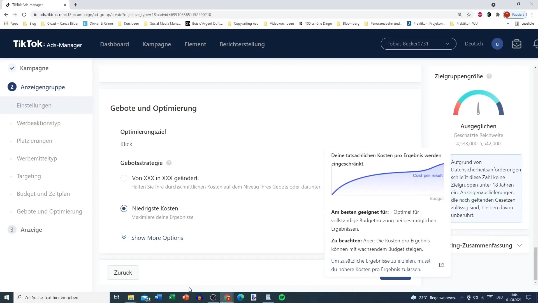Viewport: 538px width, 303px height.
Task: Open the Chrome extensions puzzle icon
Action: click(498, 15)
